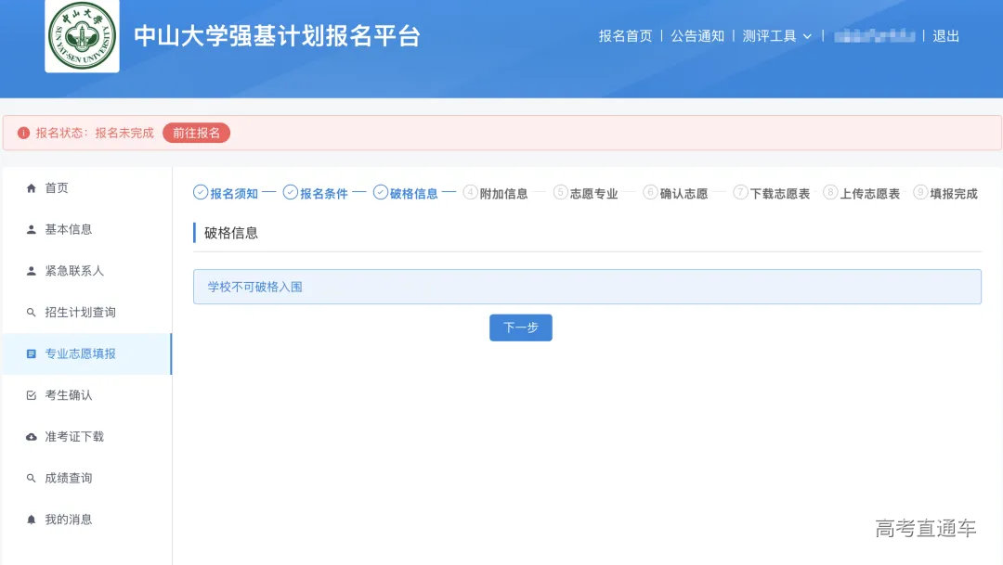Open step 附加信息 in the progress bar
Screen dimensions: 1003x565
[x=499, y=193]
